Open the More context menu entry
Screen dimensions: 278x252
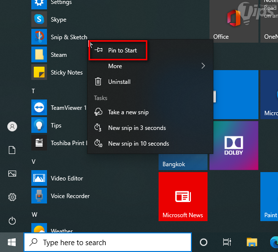point(150,66)
